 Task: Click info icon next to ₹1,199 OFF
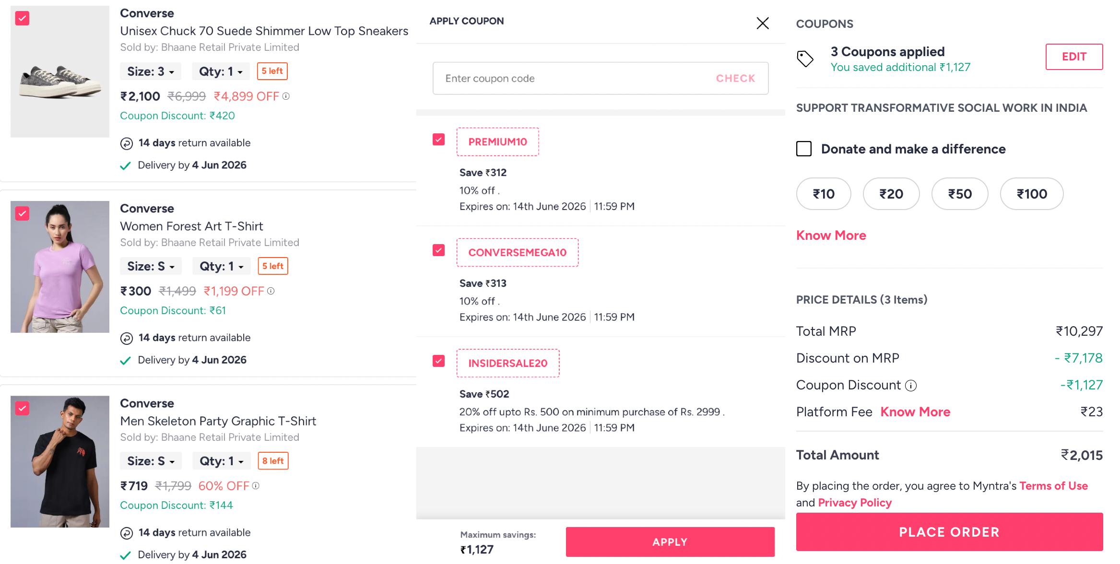coord(271,291)
